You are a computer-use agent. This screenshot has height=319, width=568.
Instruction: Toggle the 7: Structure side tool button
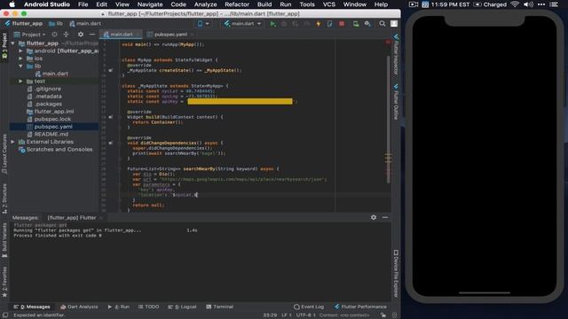[4, 198]
